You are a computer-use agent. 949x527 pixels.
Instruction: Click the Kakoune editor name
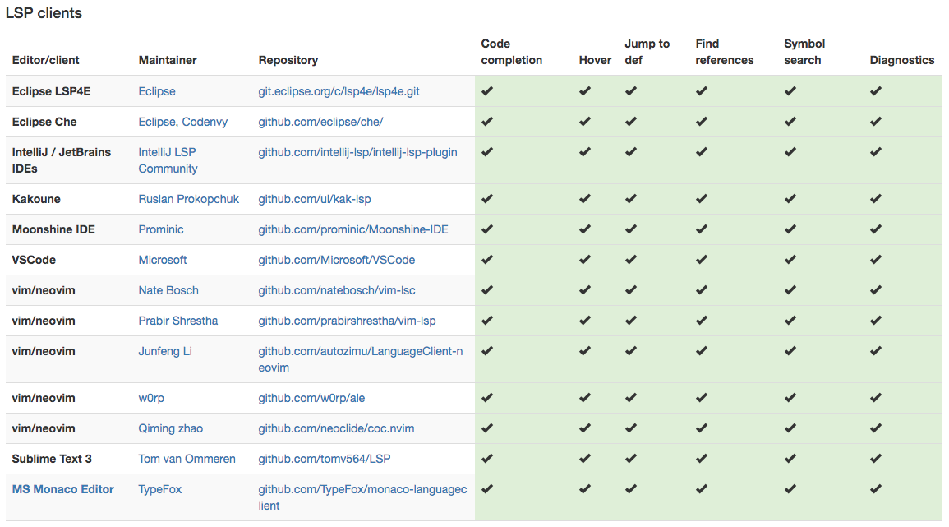36,199
